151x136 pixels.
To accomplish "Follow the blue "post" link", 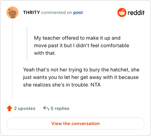I will [78, 12].
